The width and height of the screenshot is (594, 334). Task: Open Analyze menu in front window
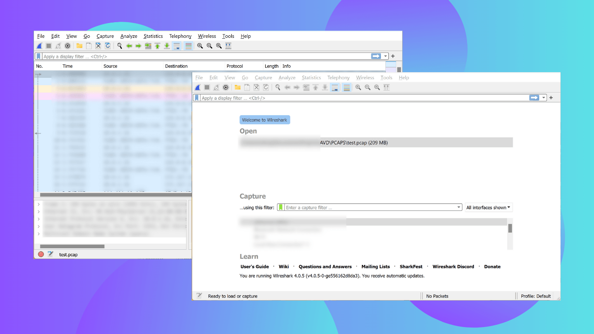[x=287, y=77]
